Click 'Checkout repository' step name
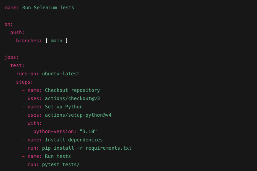Viewport: 257px width, 171px height. 72,90
